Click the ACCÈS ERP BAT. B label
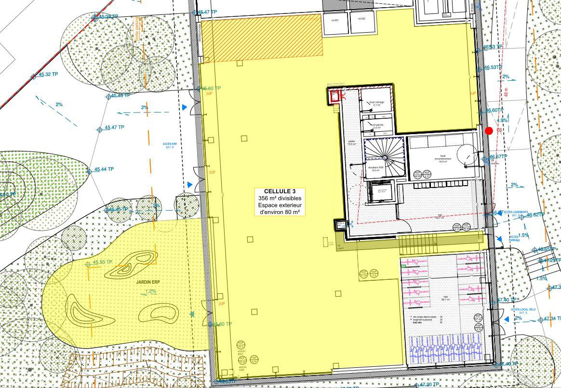 tap(170, 146)
